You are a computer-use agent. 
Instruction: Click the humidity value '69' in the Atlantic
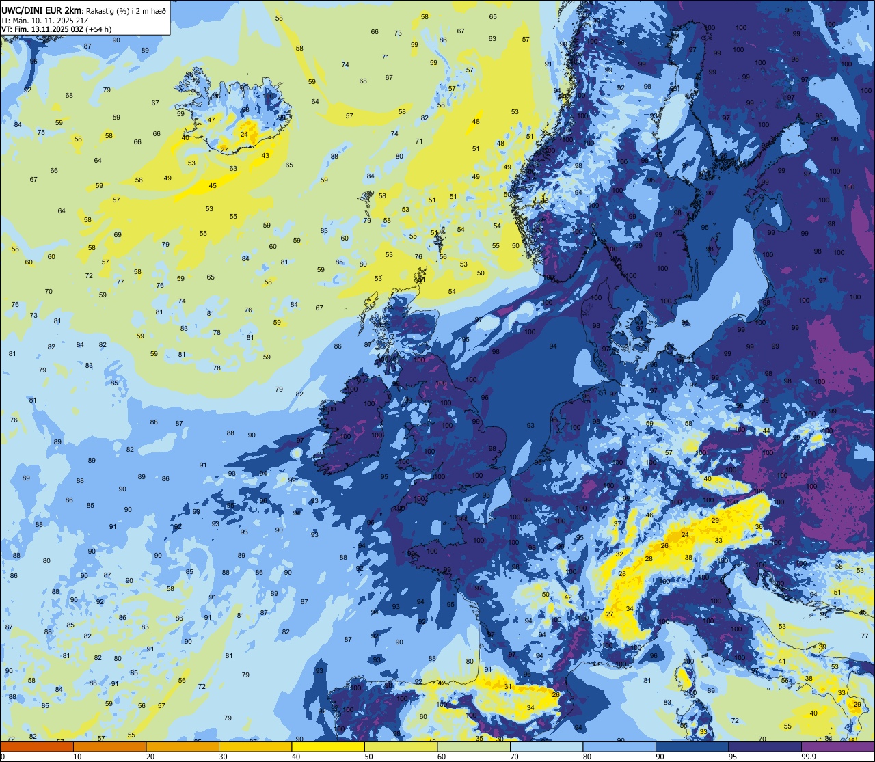(118, 235)
